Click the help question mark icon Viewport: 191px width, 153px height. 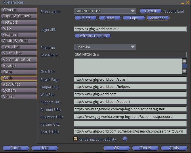tap(125, 139)
